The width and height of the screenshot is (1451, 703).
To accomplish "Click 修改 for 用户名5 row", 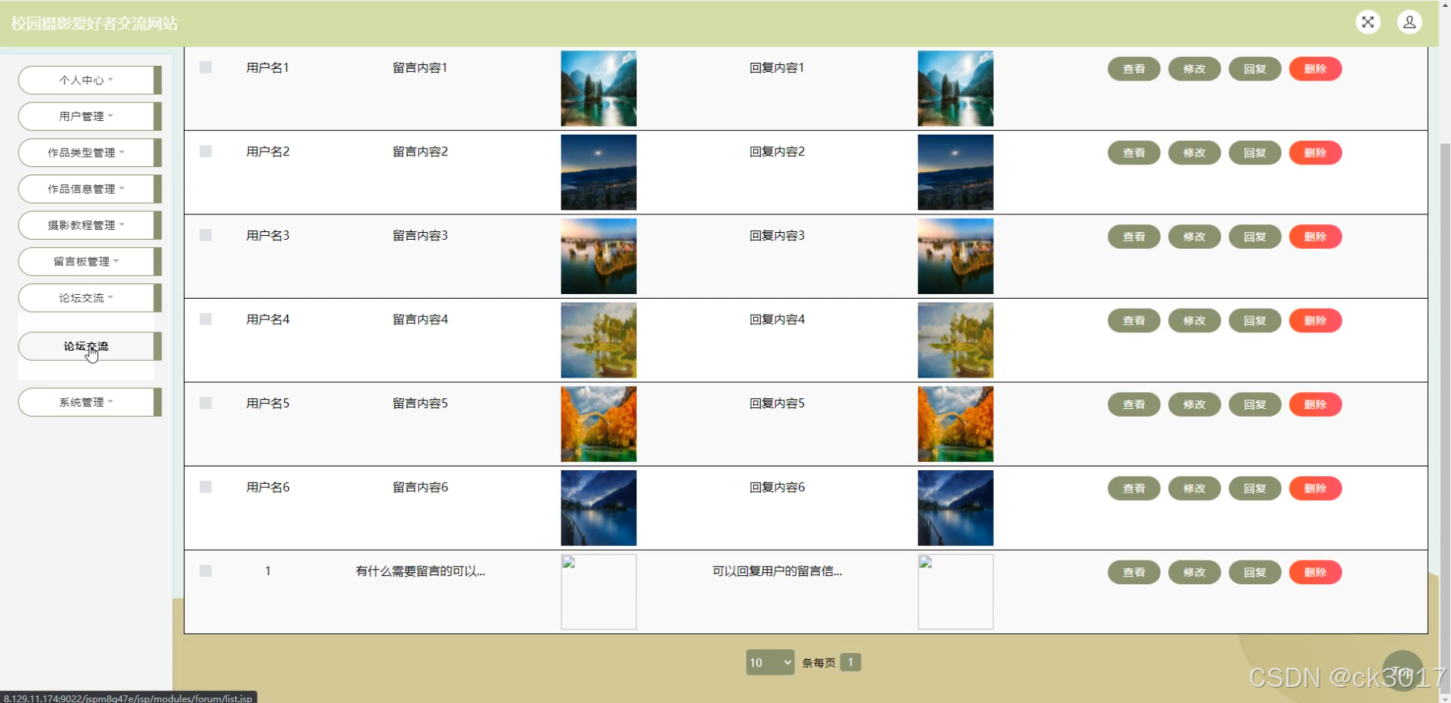I will pos(1194,404).
